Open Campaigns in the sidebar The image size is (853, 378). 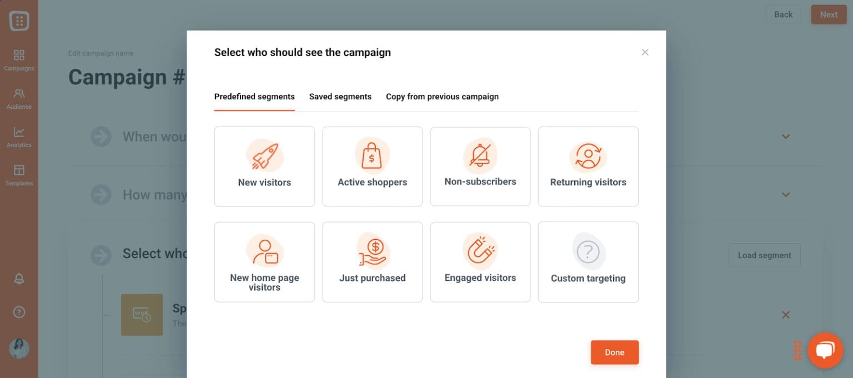(19, 60)
